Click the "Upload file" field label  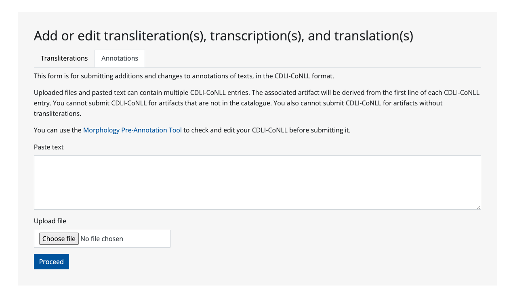point(50,221)
